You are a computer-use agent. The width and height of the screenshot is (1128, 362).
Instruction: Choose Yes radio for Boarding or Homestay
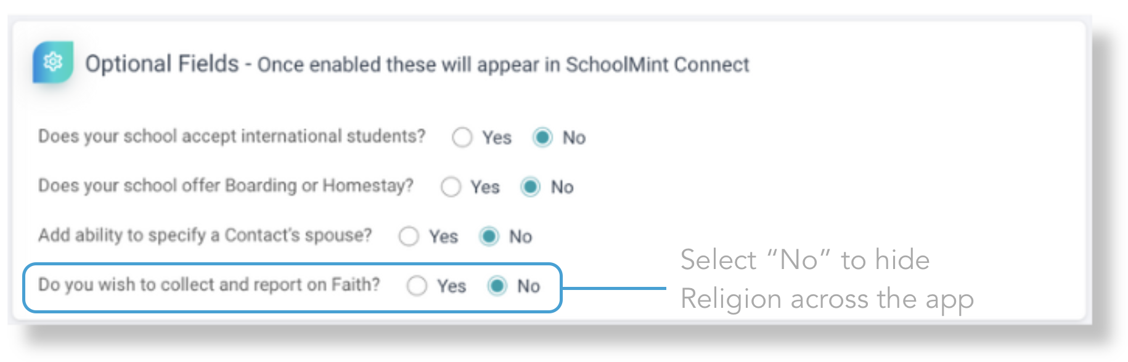(x=451, y=187)
